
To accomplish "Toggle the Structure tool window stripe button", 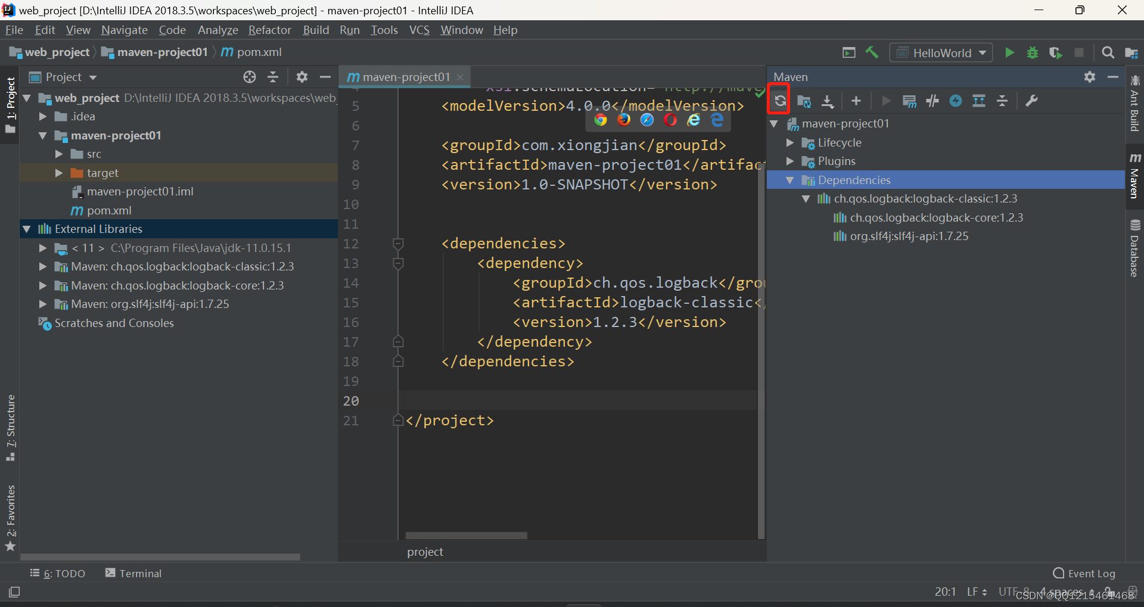I will (10, 428).
